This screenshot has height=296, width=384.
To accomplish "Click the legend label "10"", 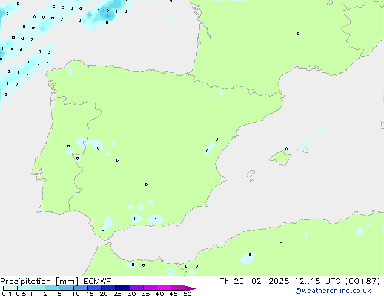I will [76, 294].
